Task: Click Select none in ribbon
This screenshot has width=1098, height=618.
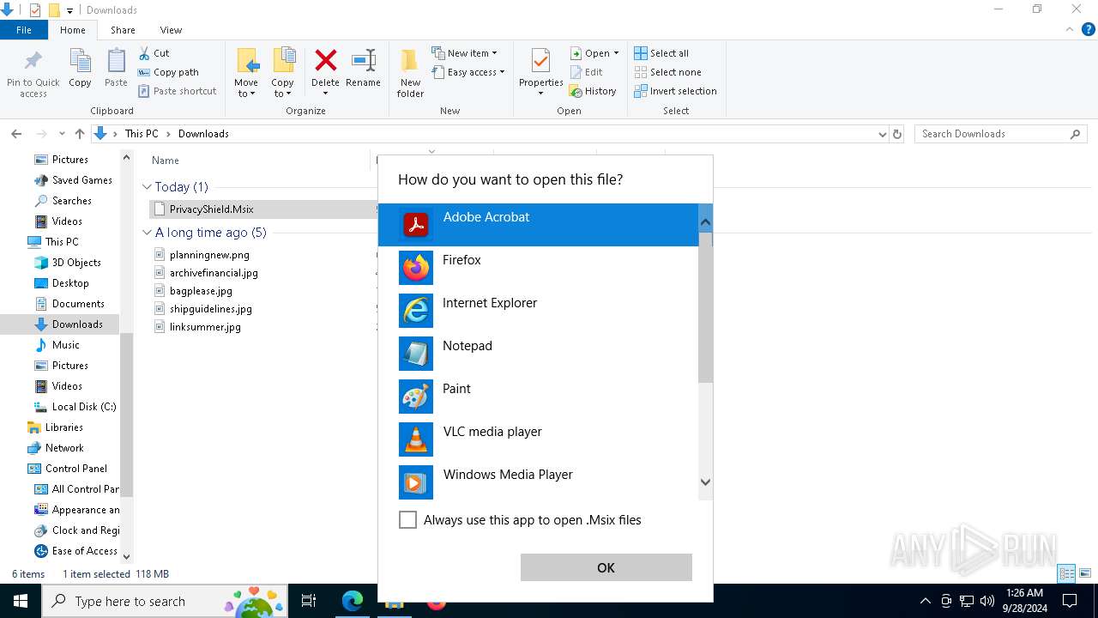Action: click(x=667, y=72)
